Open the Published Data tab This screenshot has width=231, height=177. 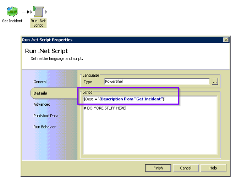click(46, 116)
